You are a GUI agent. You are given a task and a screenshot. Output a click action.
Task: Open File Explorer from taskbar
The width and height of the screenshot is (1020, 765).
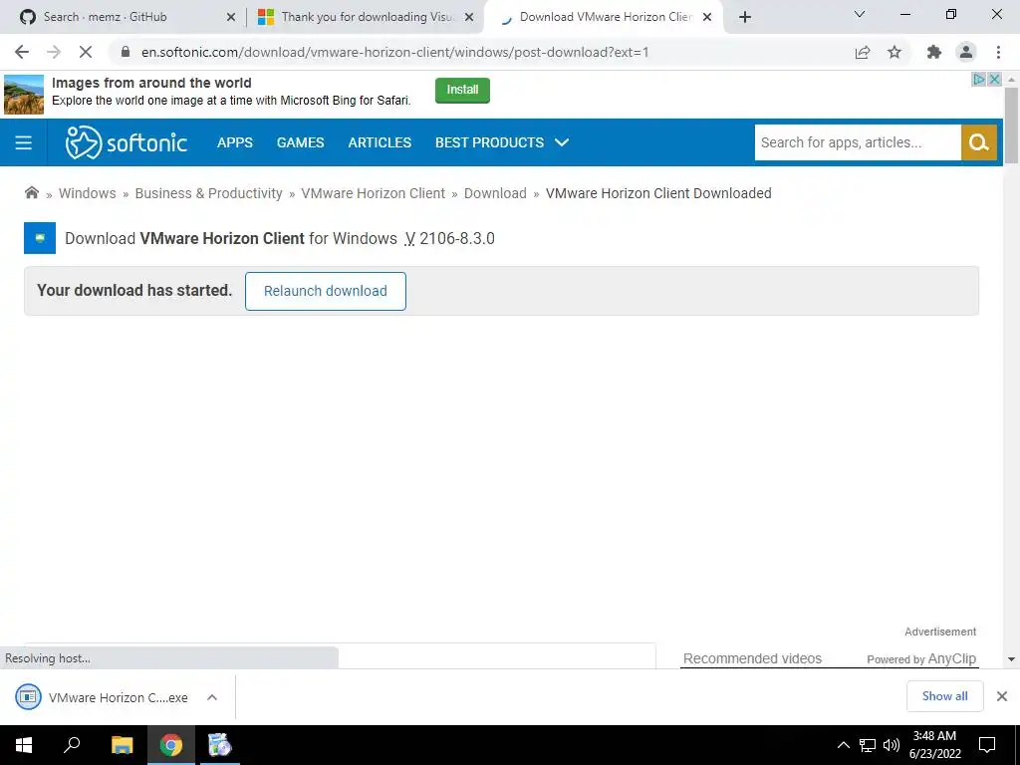[x=122, y=745]
